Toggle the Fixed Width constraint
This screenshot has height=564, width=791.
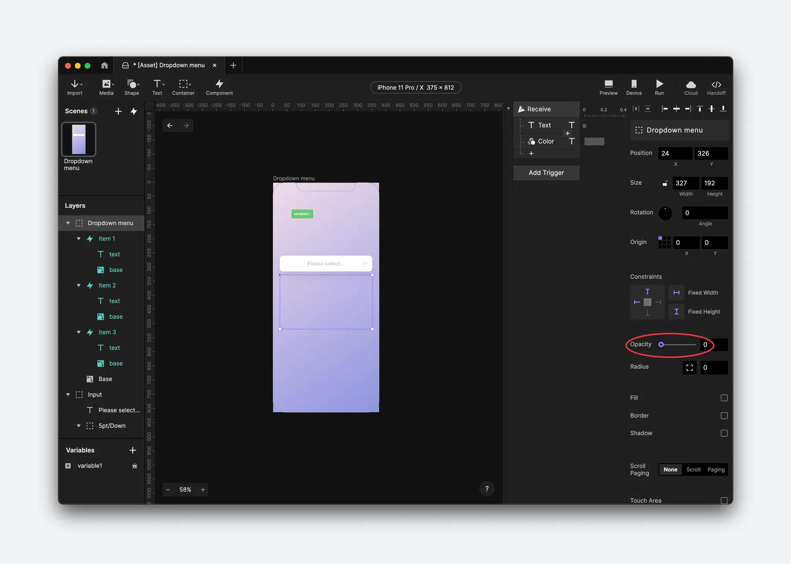[676, 293]
